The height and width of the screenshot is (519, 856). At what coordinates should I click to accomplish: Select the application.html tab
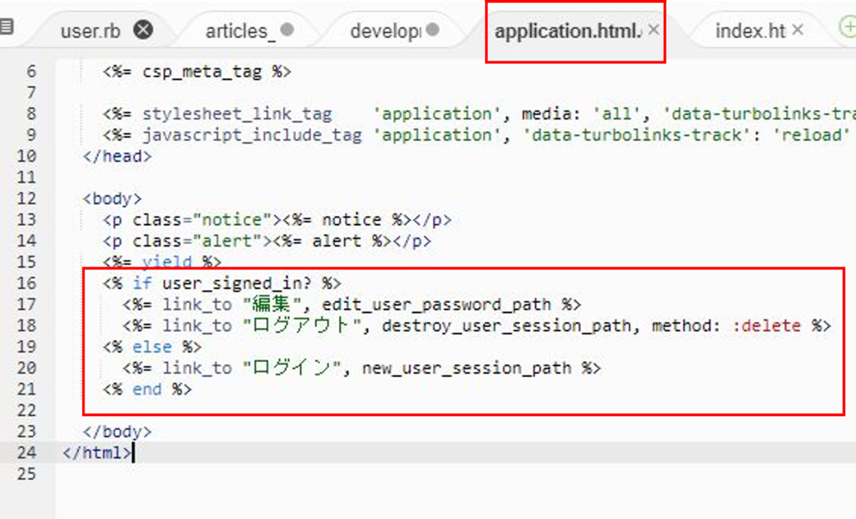568,31
